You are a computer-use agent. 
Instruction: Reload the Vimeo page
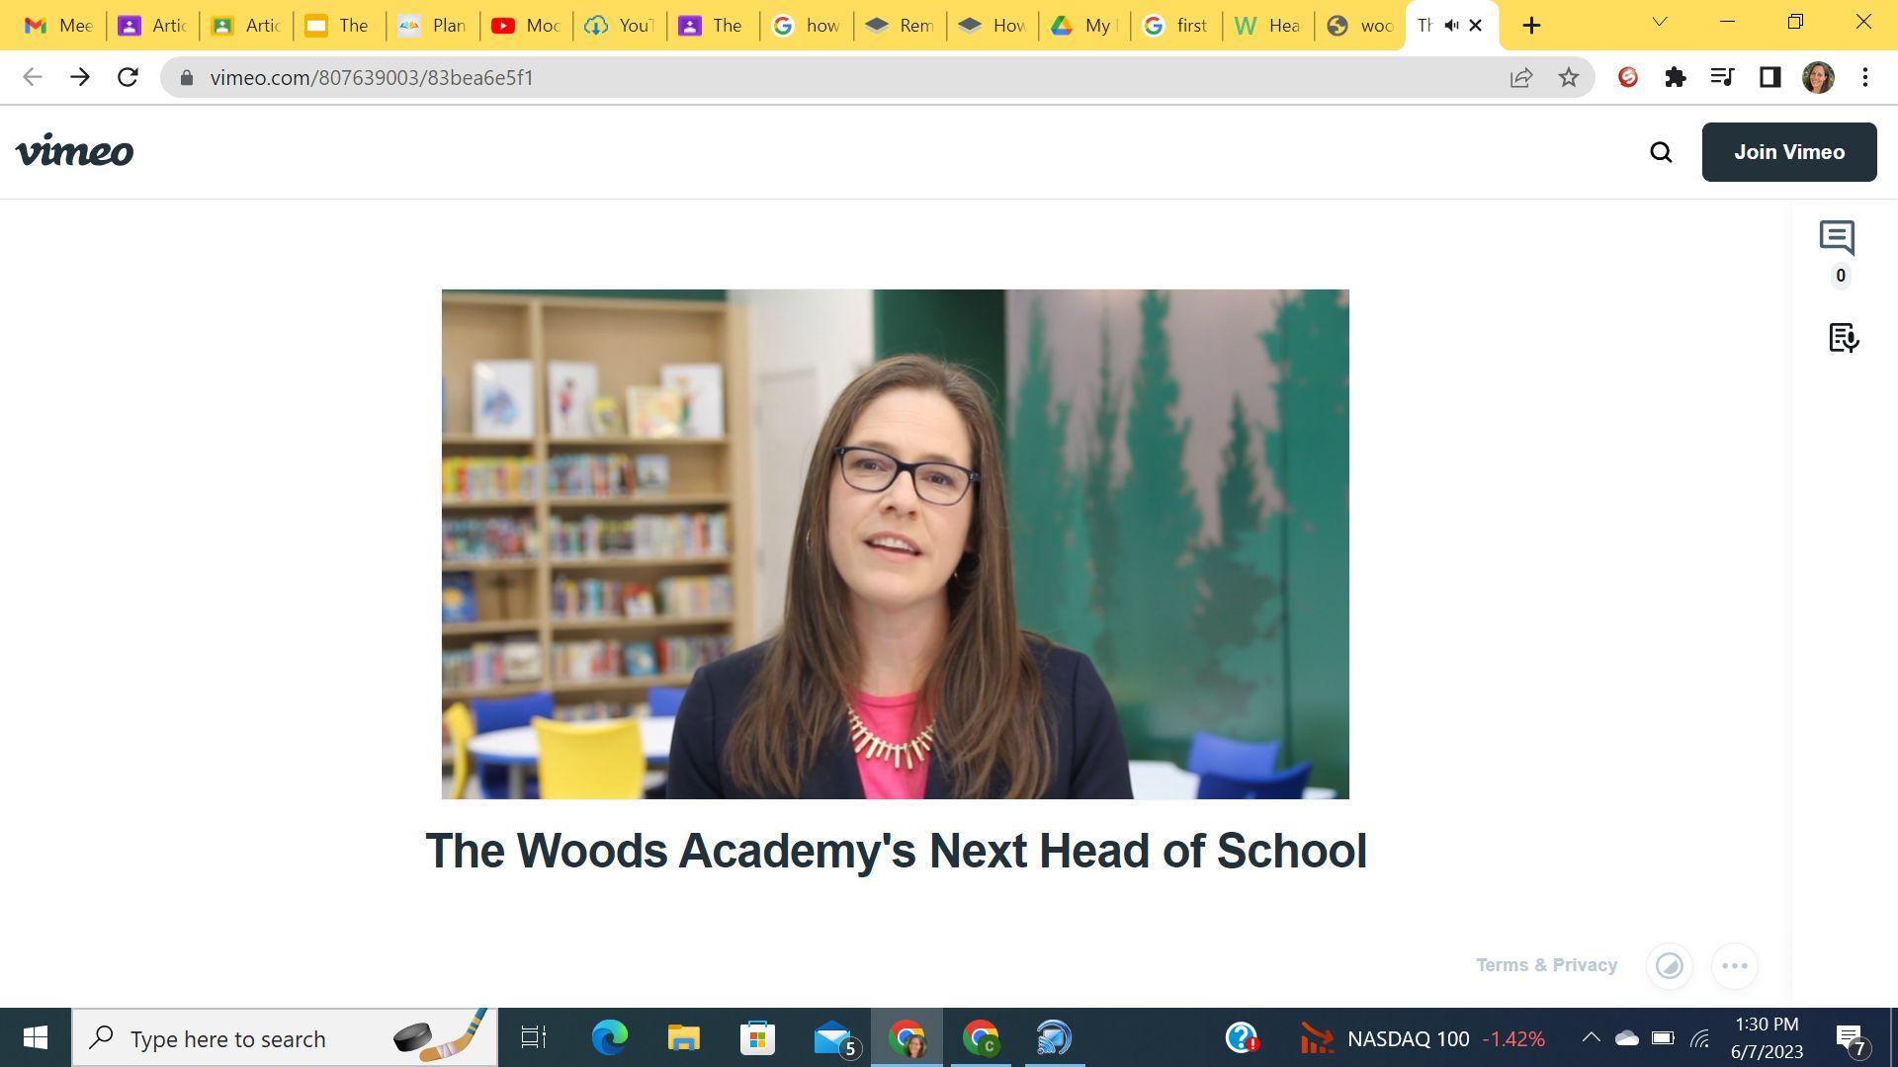[128, 77]
